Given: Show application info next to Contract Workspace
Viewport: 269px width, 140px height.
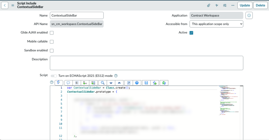Looking at the screenshot, I should (249, 15).
